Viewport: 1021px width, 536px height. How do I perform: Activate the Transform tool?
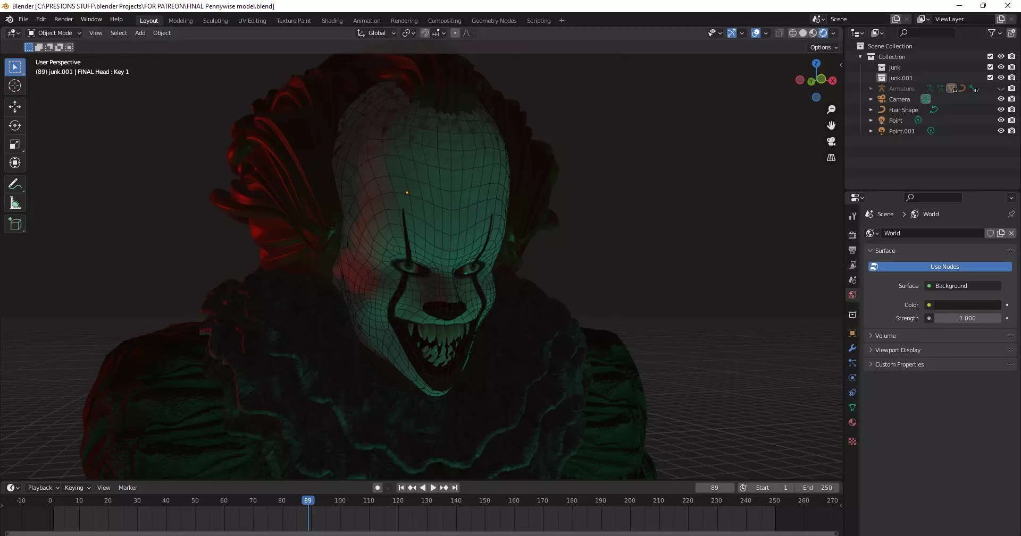point(15,163)
